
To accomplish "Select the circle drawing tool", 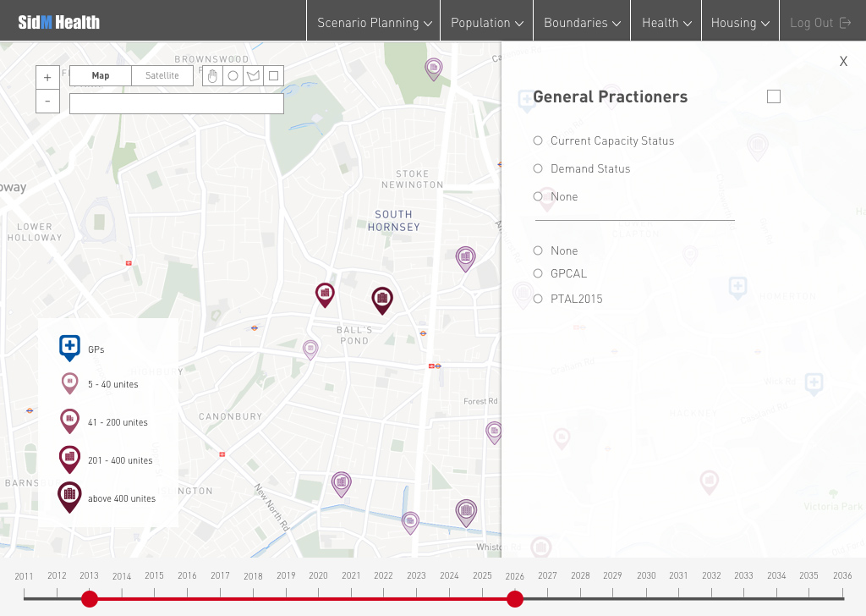I will 233,76.
